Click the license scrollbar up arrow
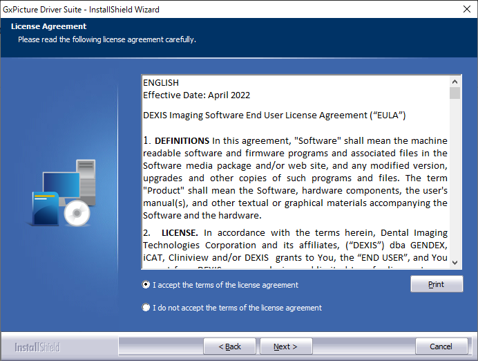The height and width of the screenshot is (361, 478). pos(455,81)
